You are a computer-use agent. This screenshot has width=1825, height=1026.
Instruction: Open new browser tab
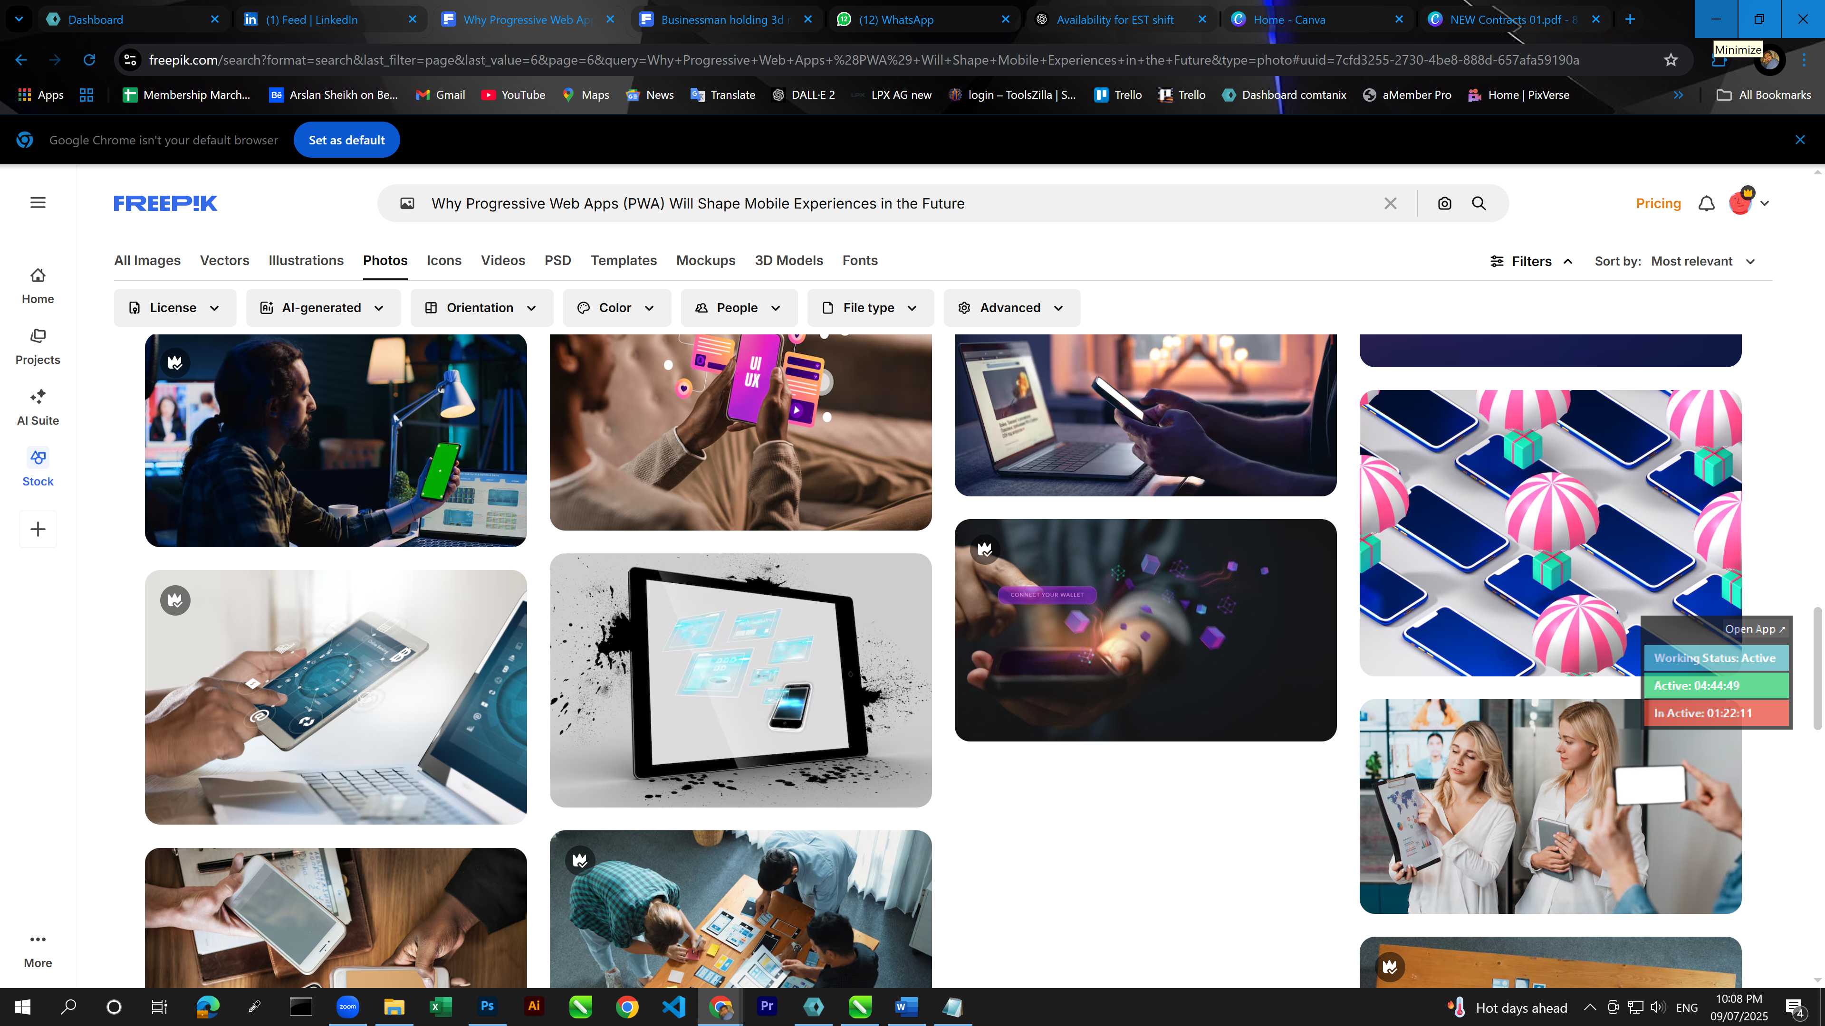tap(1630, 19)
